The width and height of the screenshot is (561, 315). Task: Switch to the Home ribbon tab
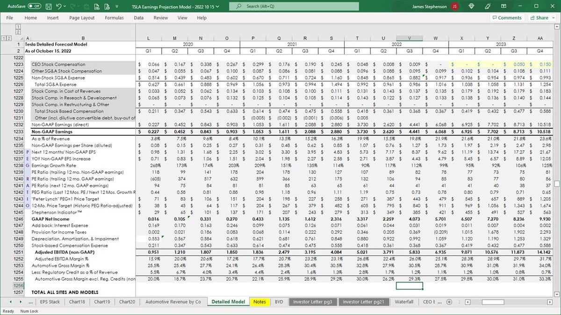[x=31, y=18]
